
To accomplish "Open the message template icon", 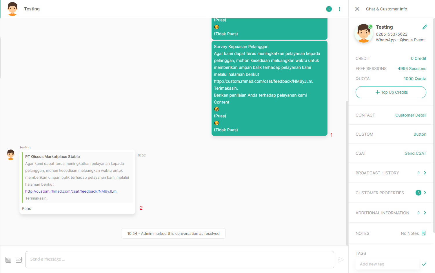I will (x=8, y=260).
